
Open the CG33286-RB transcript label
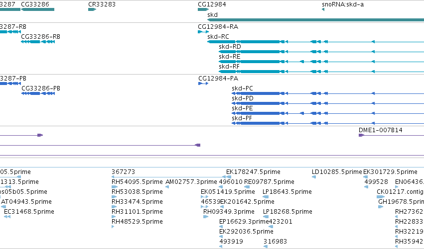(x=40, y=37)
